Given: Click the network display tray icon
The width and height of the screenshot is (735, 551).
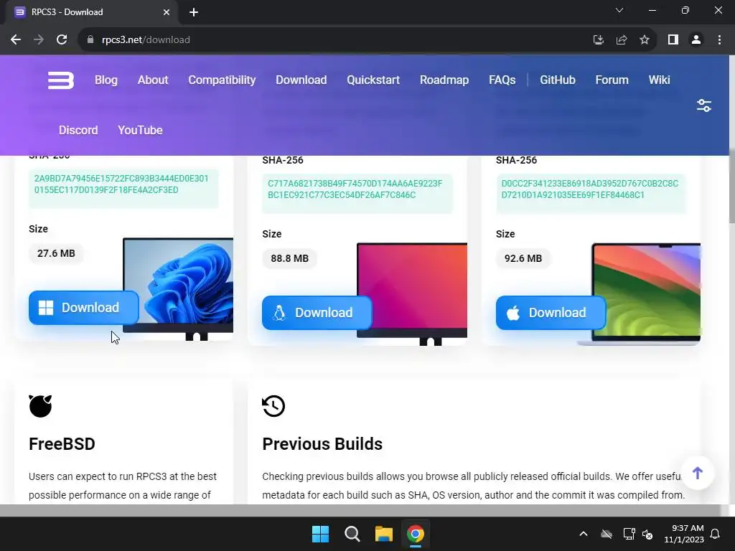Looking at the screenshot, I should point(629,534).
